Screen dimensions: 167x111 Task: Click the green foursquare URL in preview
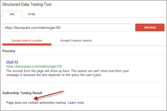tap(34, 66)
